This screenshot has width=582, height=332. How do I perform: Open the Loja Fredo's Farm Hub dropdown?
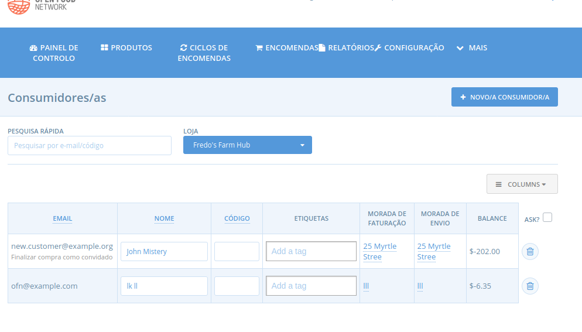pos(248,145)
